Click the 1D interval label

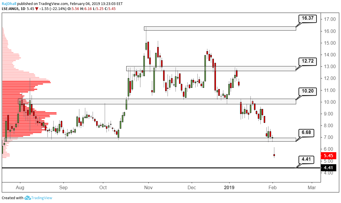point(23,9)
